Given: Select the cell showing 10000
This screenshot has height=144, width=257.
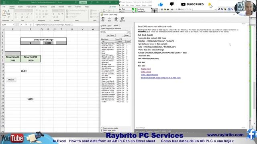Looking at the screenshot, I should click(x=48, y=43).
